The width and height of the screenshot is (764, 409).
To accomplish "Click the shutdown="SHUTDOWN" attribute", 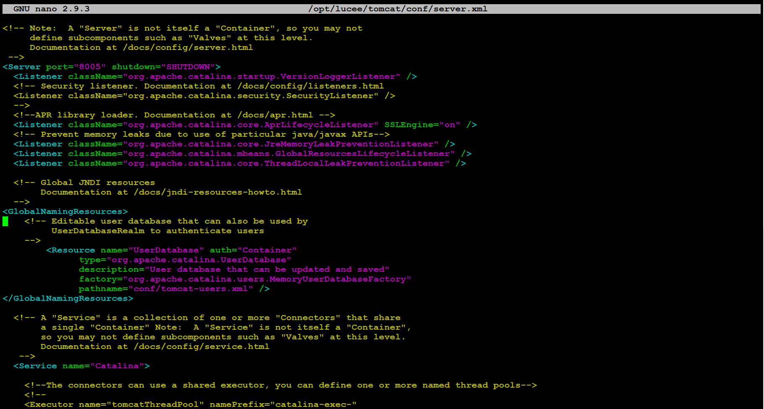I will point(163,67).
